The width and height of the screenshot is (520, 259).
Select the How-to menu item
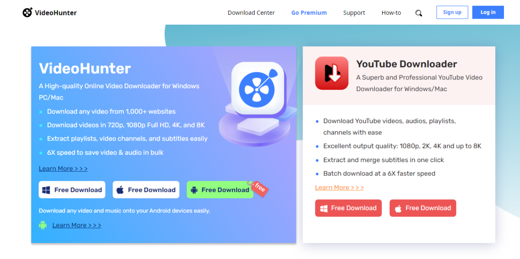point(391,13)
